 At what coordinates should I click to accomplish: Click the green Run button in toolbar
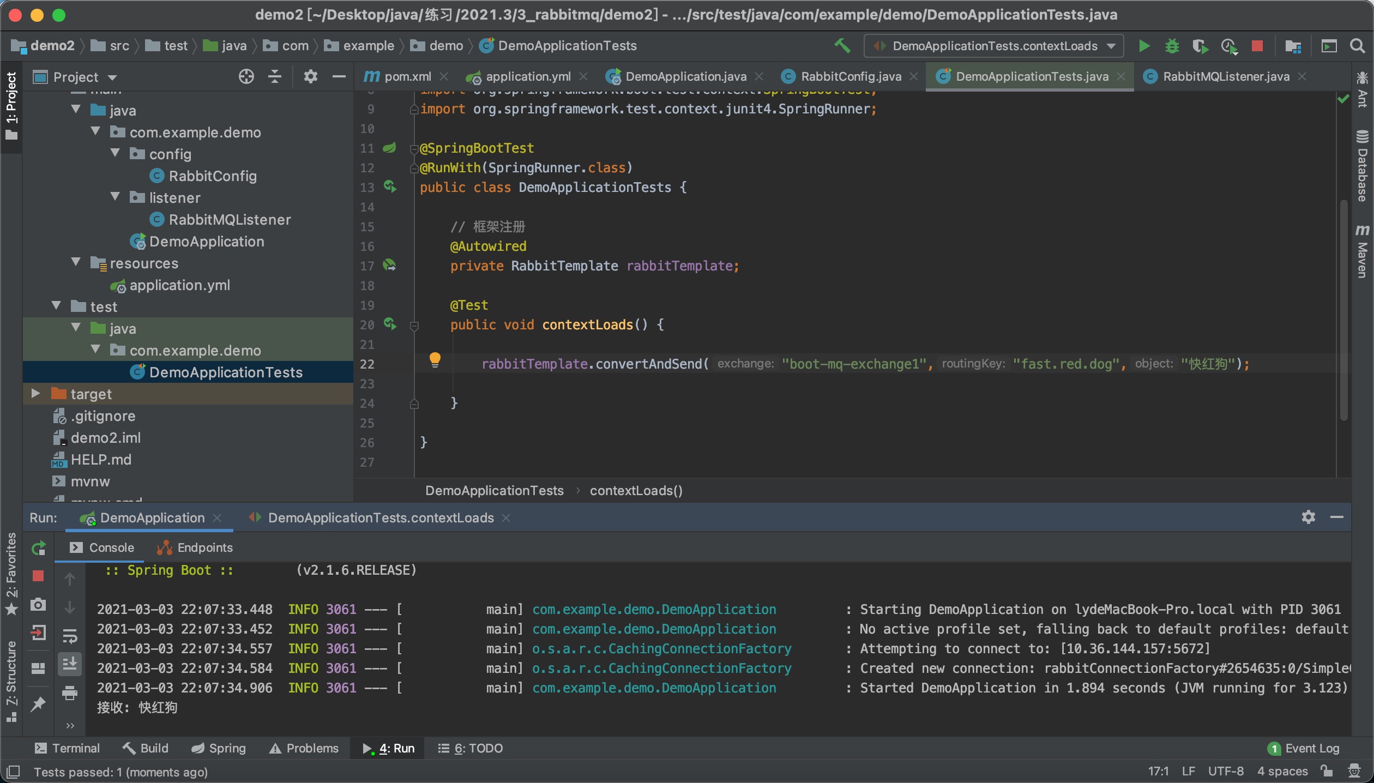(1144, 46)
